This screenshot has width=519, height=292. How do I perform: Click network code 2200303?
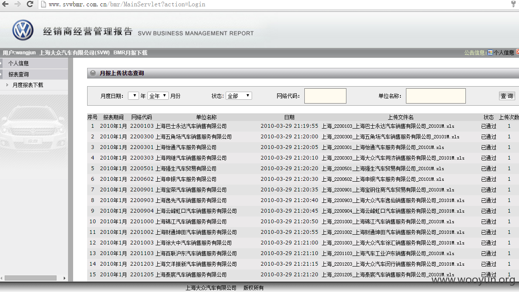[142, 158]
